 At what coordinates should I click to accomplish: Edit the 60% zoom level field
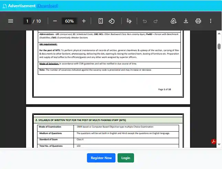69,21
